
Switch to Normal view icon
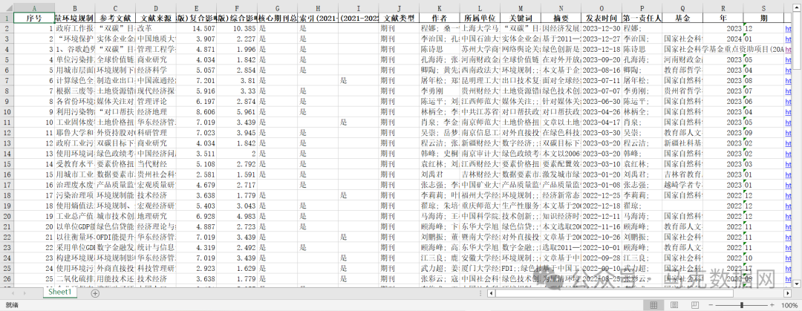(653, 305)
